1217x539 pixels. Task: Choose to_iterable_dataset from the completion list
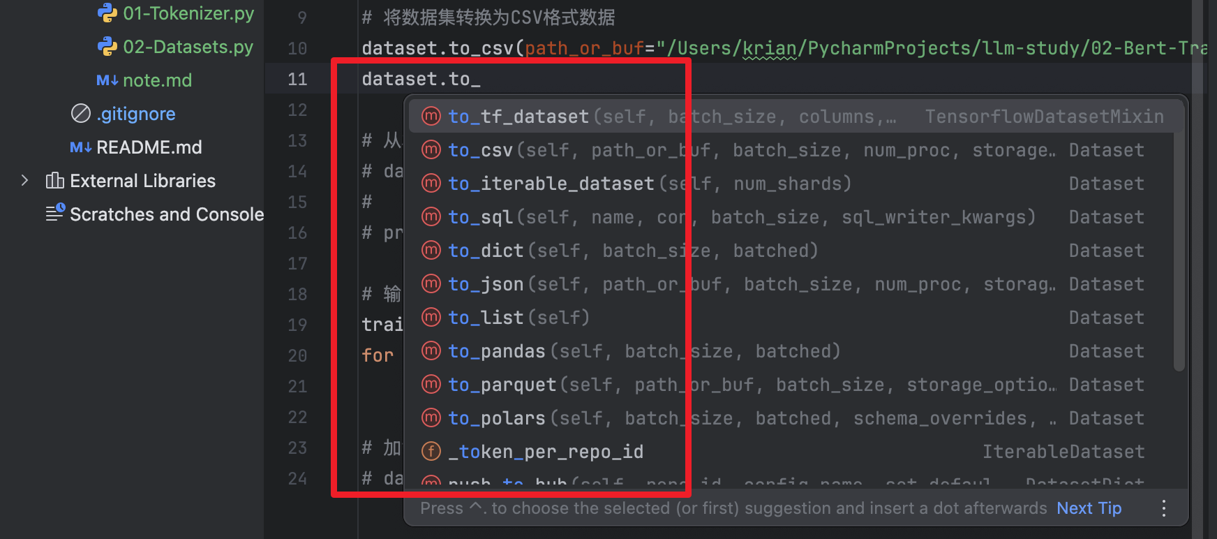(793, 184)
